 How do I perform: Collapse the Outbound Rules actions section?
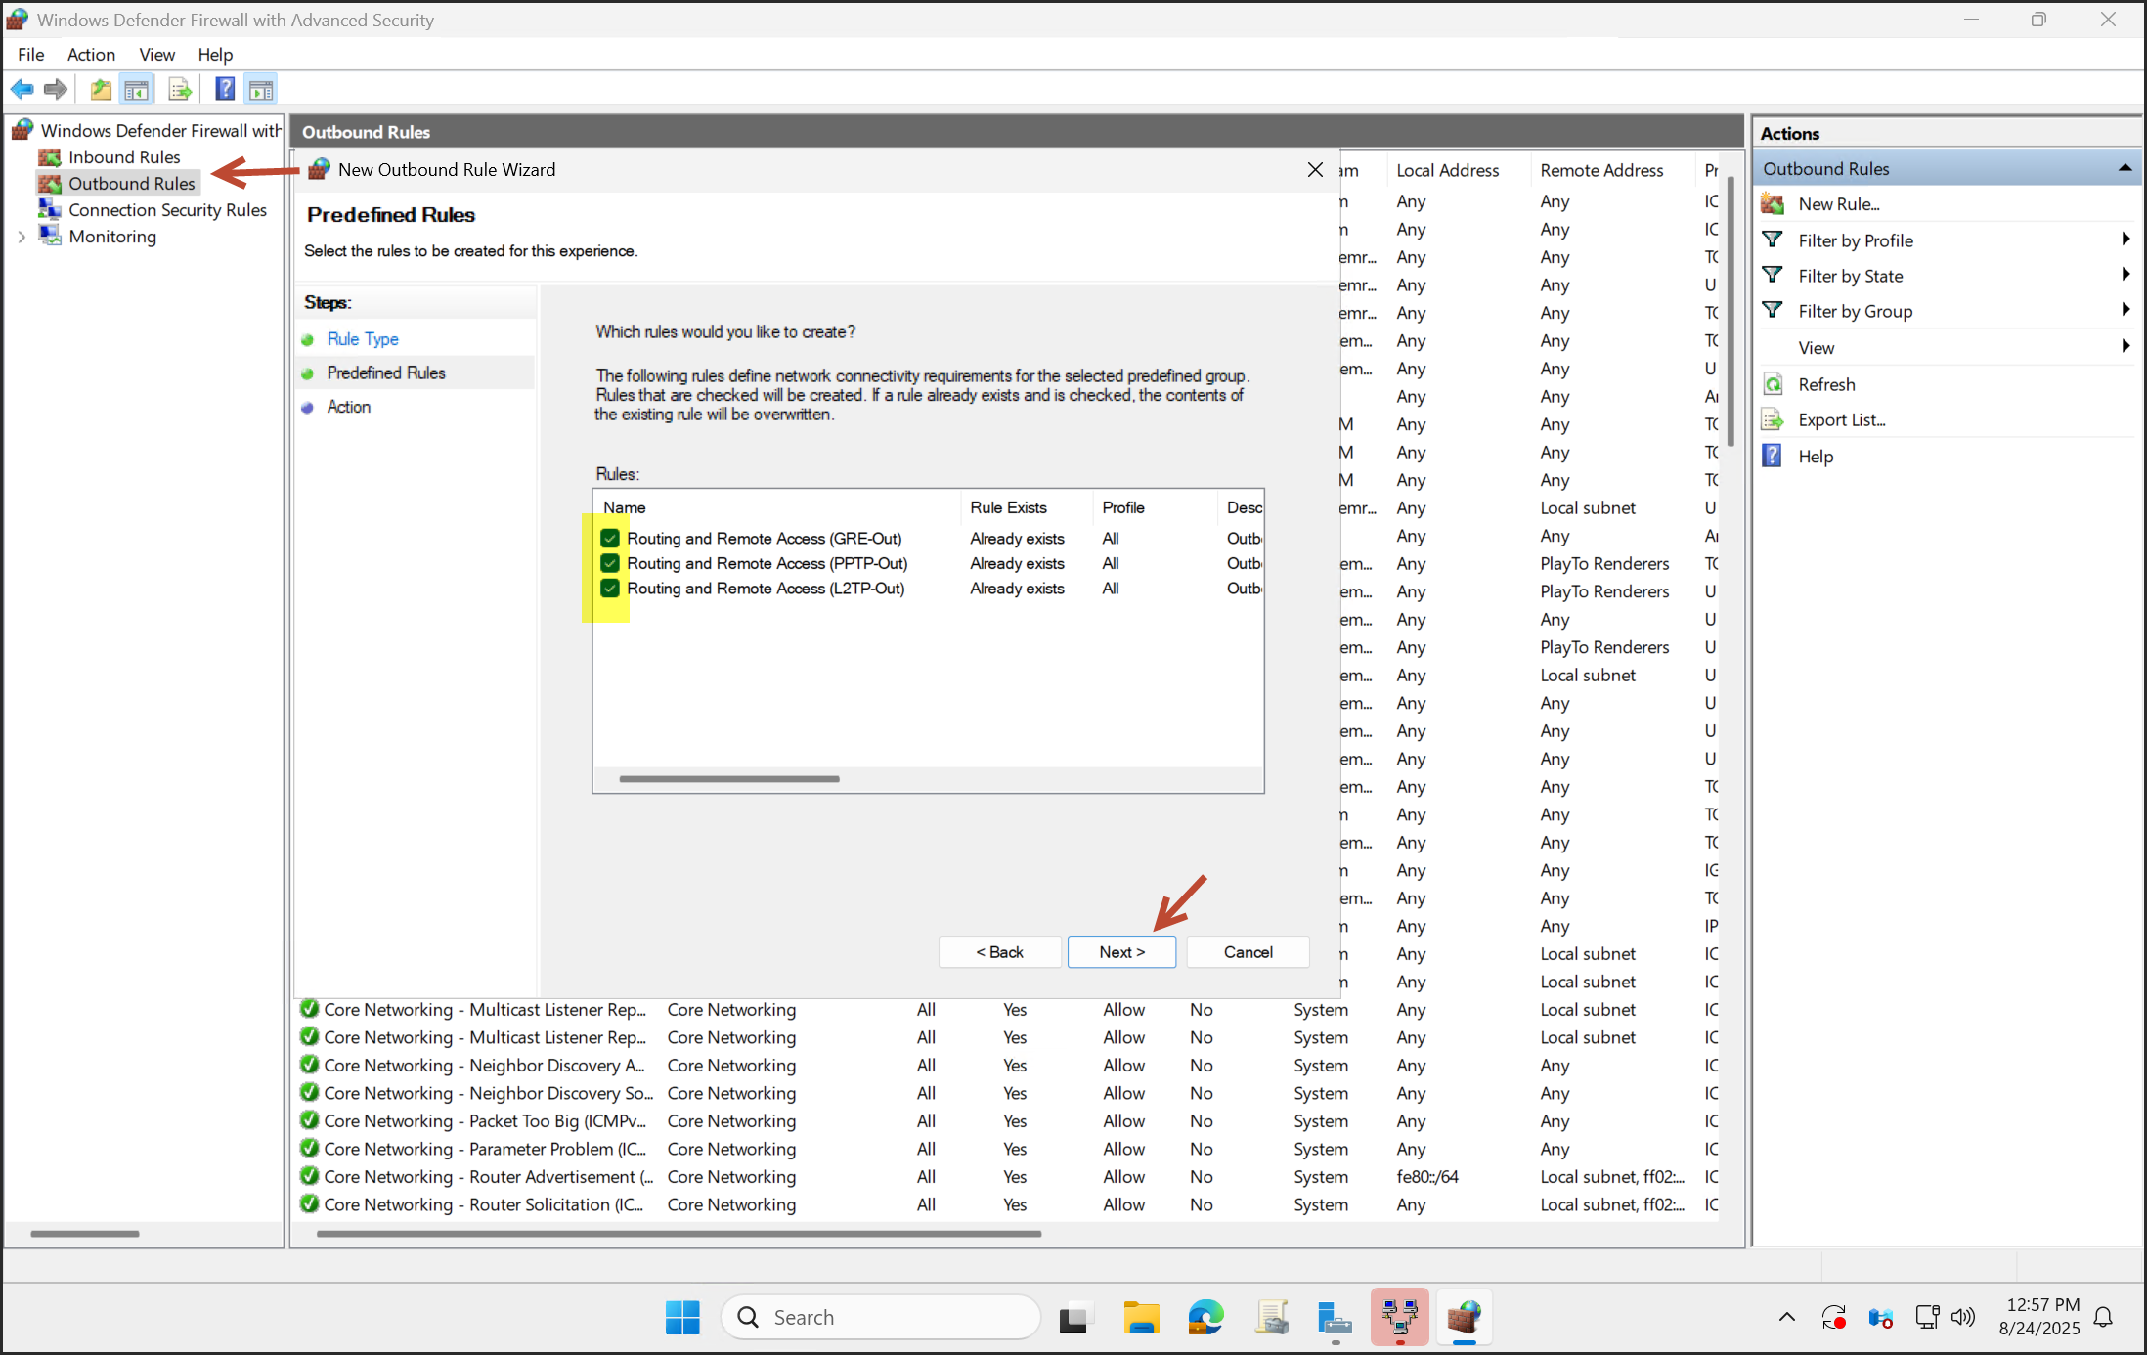tap(2124, 168)
